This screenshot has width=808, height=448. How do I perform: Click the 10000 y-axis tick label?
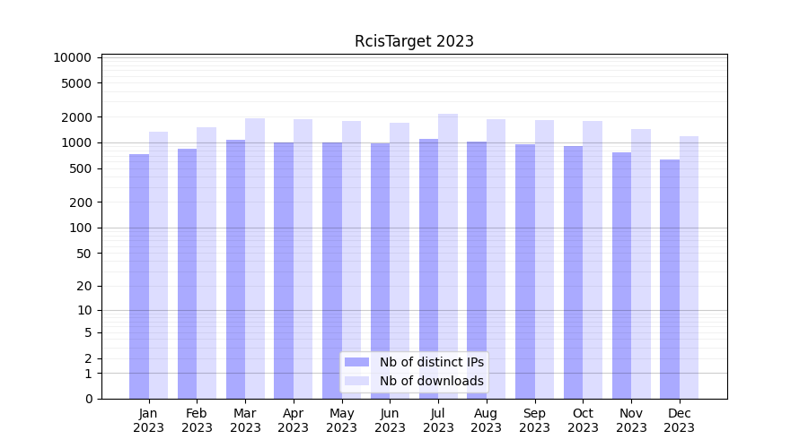point(72,57)
